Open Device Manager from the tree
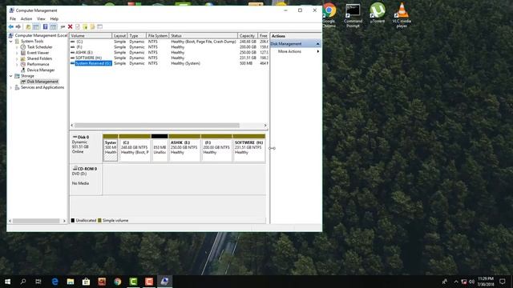The height and width of the screenshot is (288, 513). tap(41, 70)
